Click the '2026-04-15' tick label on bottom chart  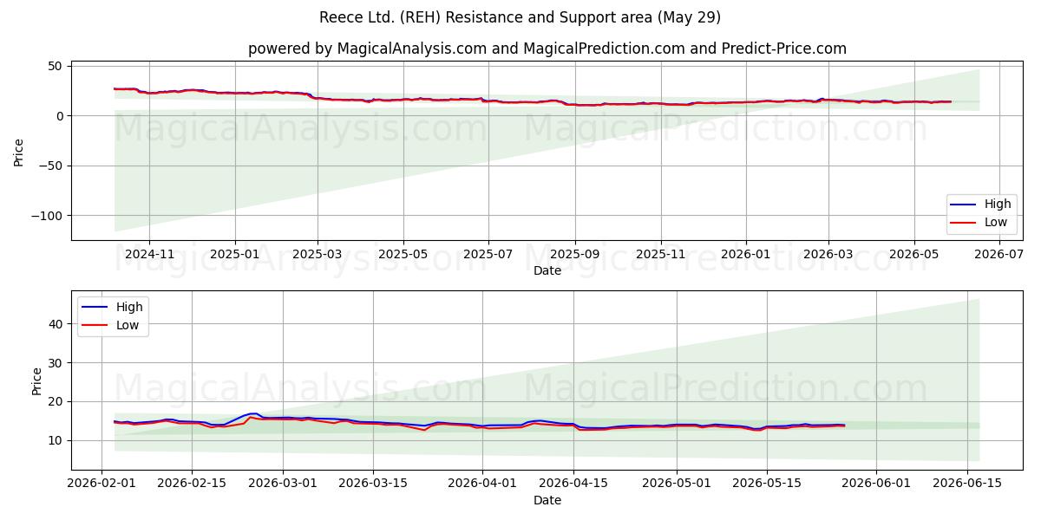[572, 484]
